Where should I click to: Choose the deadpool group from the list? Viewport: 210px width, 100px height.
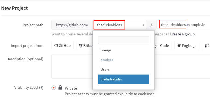[107, 60]
